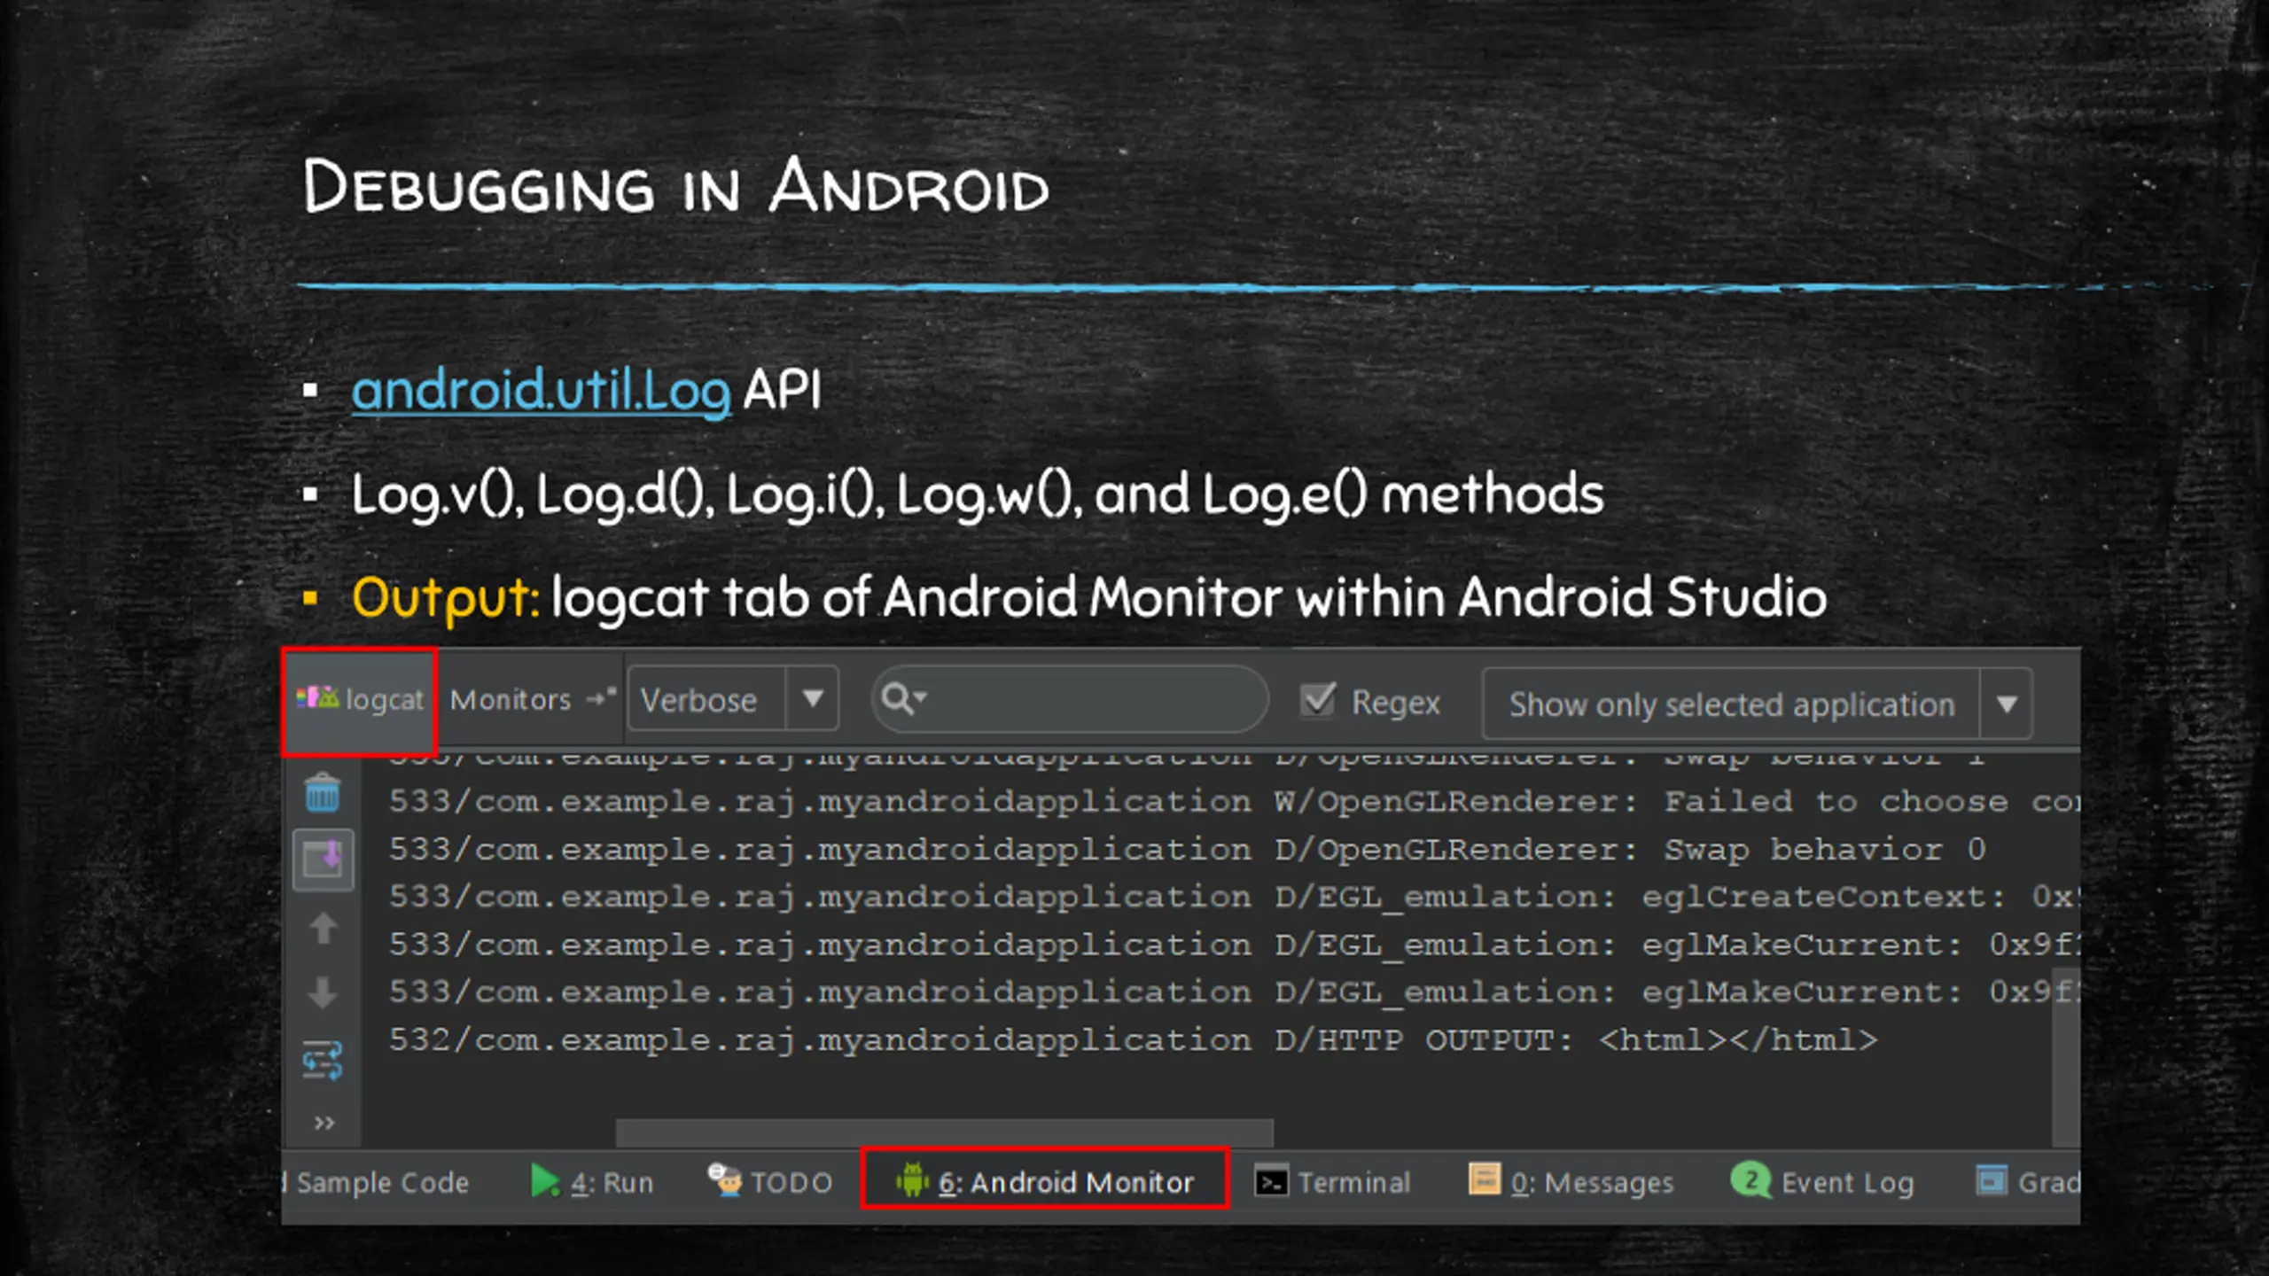Image resolution: width=2269 pixels, height=1276 pixels.
Task: Click the down arrow stack trace icon
Action: (323, 993)
